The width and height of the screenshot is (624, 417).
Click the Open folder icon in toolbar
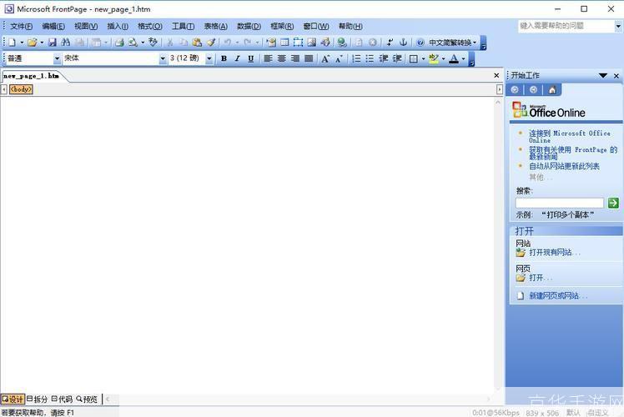click(x=32, y=43)
